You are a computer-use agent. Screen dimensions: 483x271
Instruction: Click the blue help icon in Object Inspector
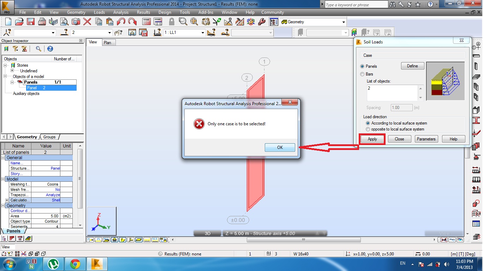(x=50, y=49)
